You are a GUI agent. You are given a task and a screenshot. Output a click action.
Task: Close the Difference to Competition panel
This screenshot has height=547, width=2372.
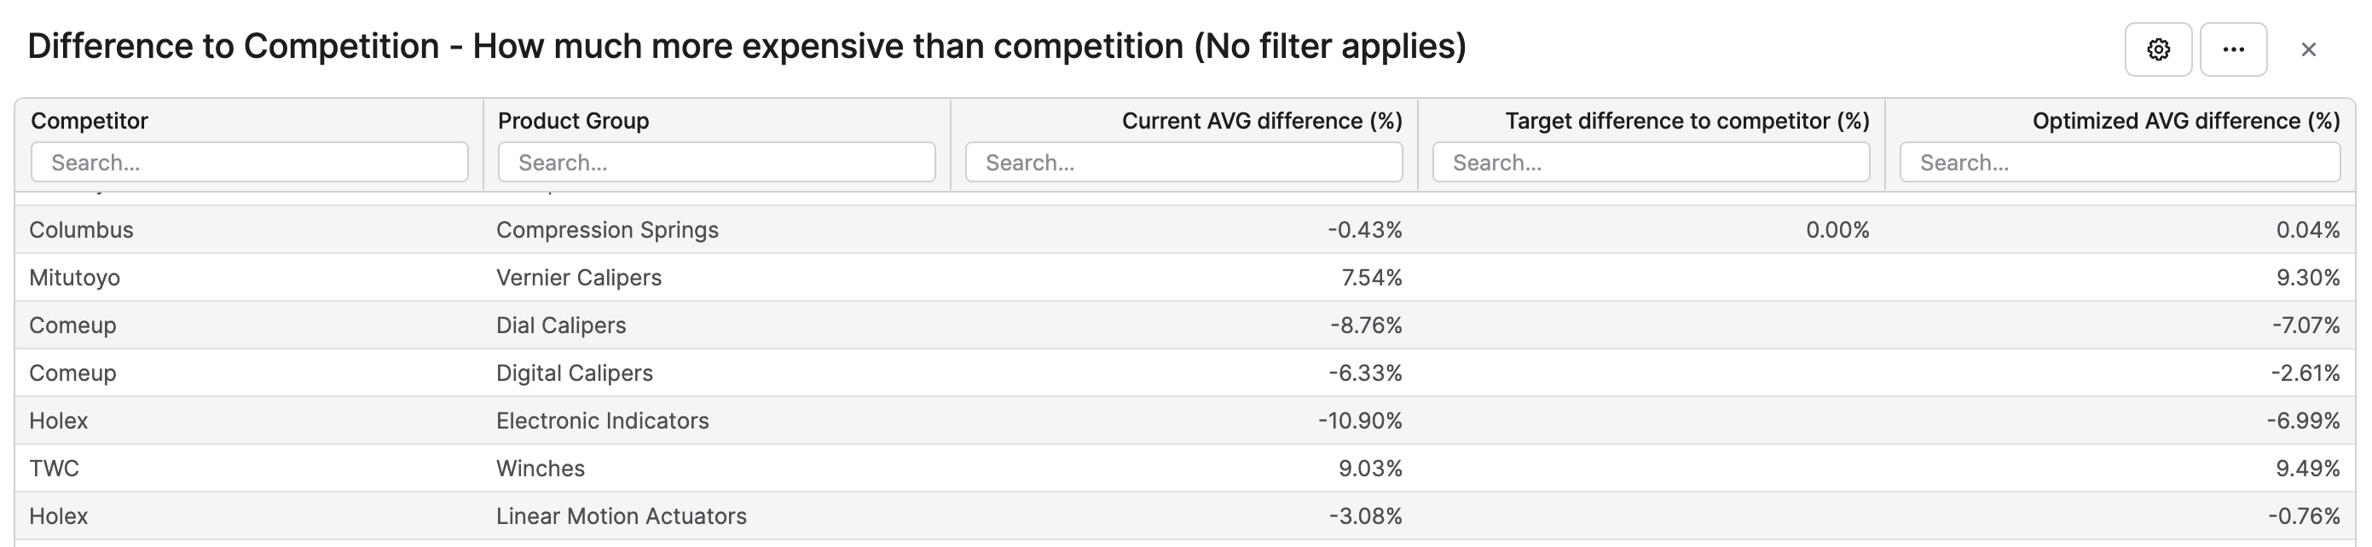(x=2308, y=49)
